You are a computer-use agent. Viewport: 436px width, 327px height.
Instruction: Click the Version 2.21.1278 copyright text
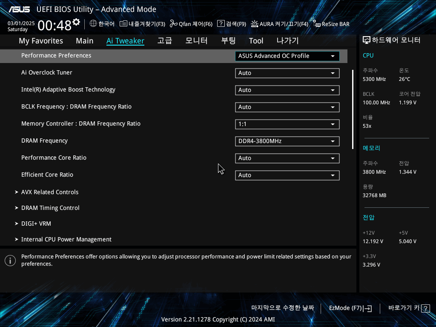218,319
